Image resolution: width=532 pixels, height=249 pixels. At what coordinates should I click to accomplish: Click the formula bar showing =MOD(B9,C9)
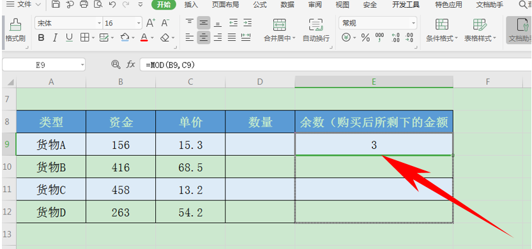coord(335,64)
